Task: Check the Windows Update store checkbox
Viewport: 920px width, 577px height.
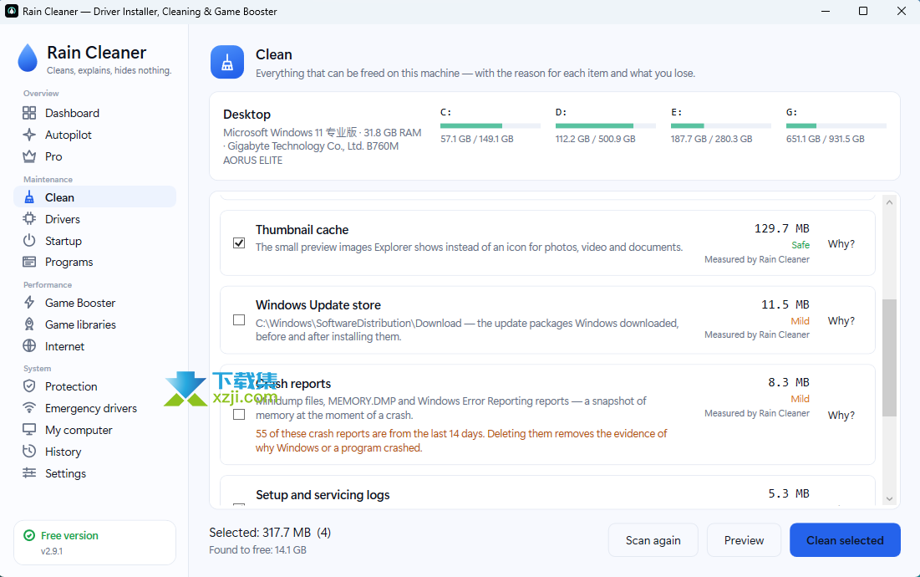Action: pyautogui.click(x=239, y=320)
